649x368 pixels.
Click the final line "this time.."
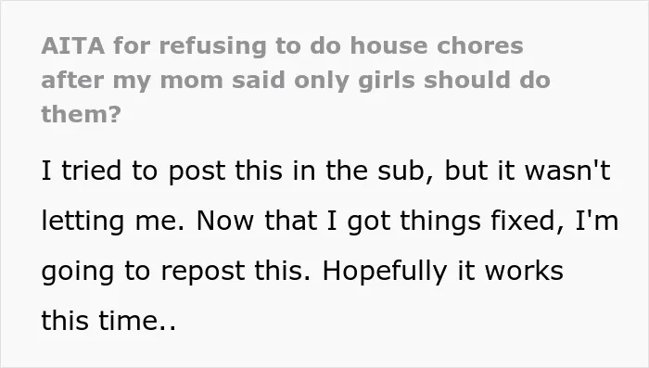[x=108, y=321]
